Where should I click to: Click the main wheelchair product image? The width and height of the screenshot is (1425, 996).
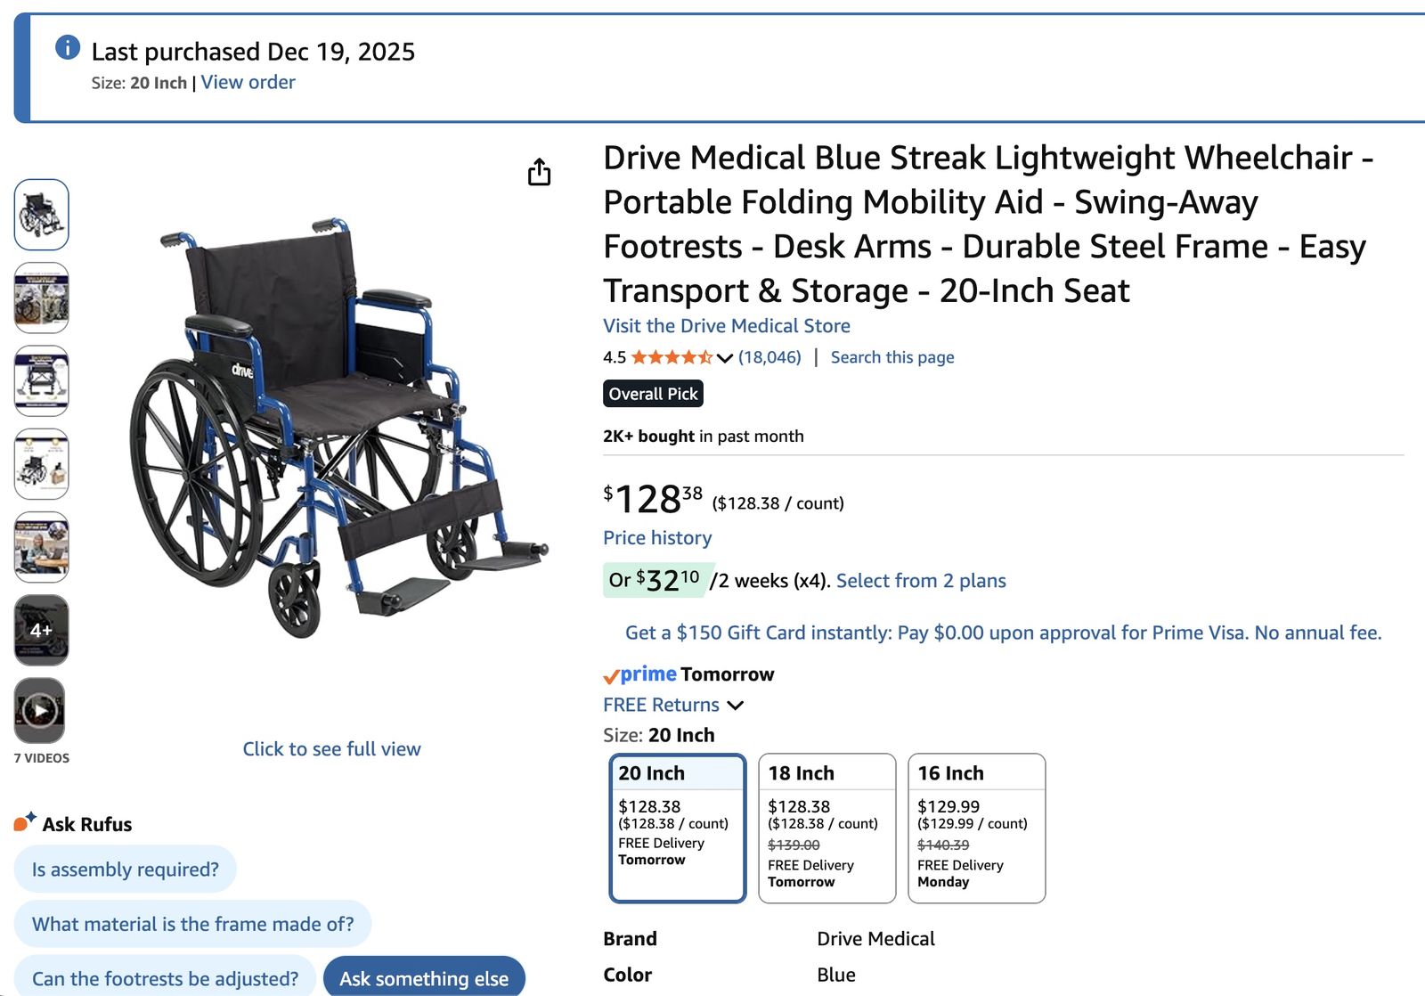point(337,428)
